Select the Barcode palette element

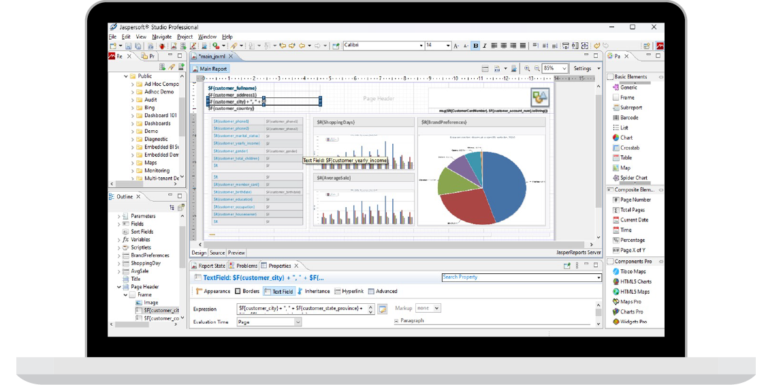click(x=625, y=117)
